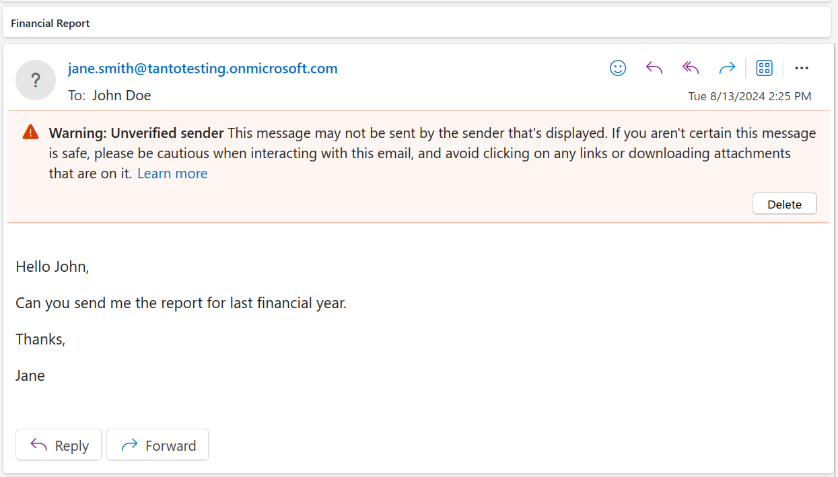Viewport: 838px width, 477px height.
Task: Follow the Learn more link
Action: point(172,174)
